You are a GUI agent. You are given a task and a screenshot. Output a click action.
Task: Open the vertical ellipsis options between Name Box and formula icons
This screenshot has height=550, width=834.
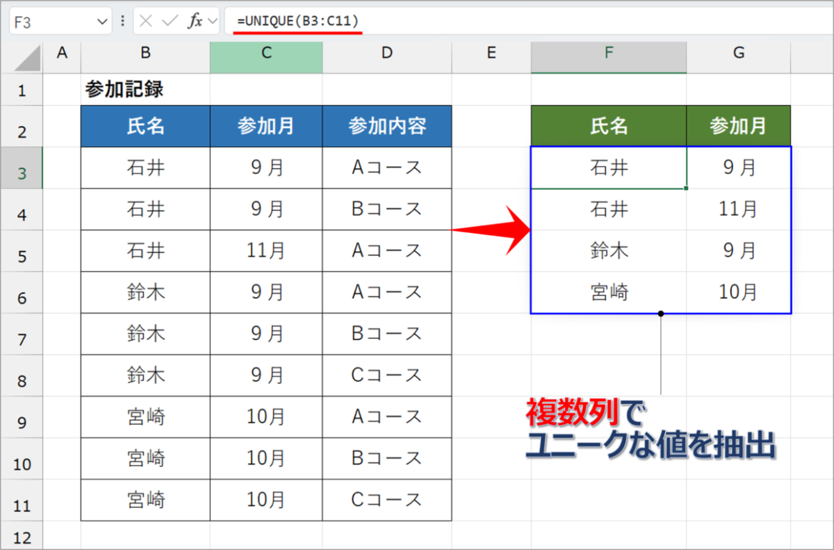click(122, 20)
